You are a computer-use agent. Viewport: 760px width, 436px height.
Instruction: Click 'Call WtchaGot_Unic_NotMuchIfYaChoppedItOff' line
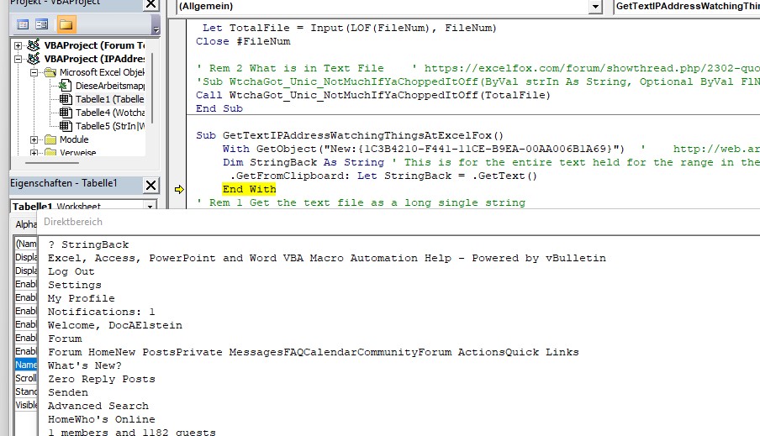(x=373, y=96)
